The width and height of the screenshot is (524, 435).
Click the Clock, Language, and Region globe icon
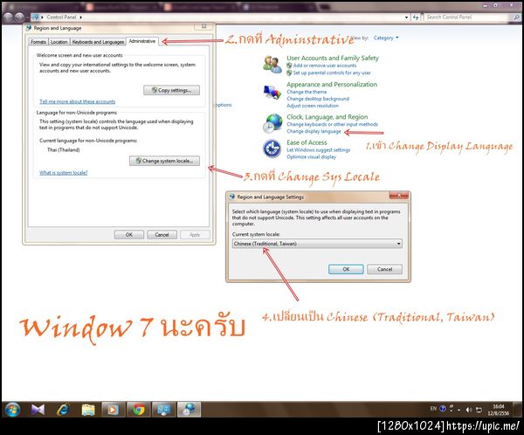coord(272,123)
